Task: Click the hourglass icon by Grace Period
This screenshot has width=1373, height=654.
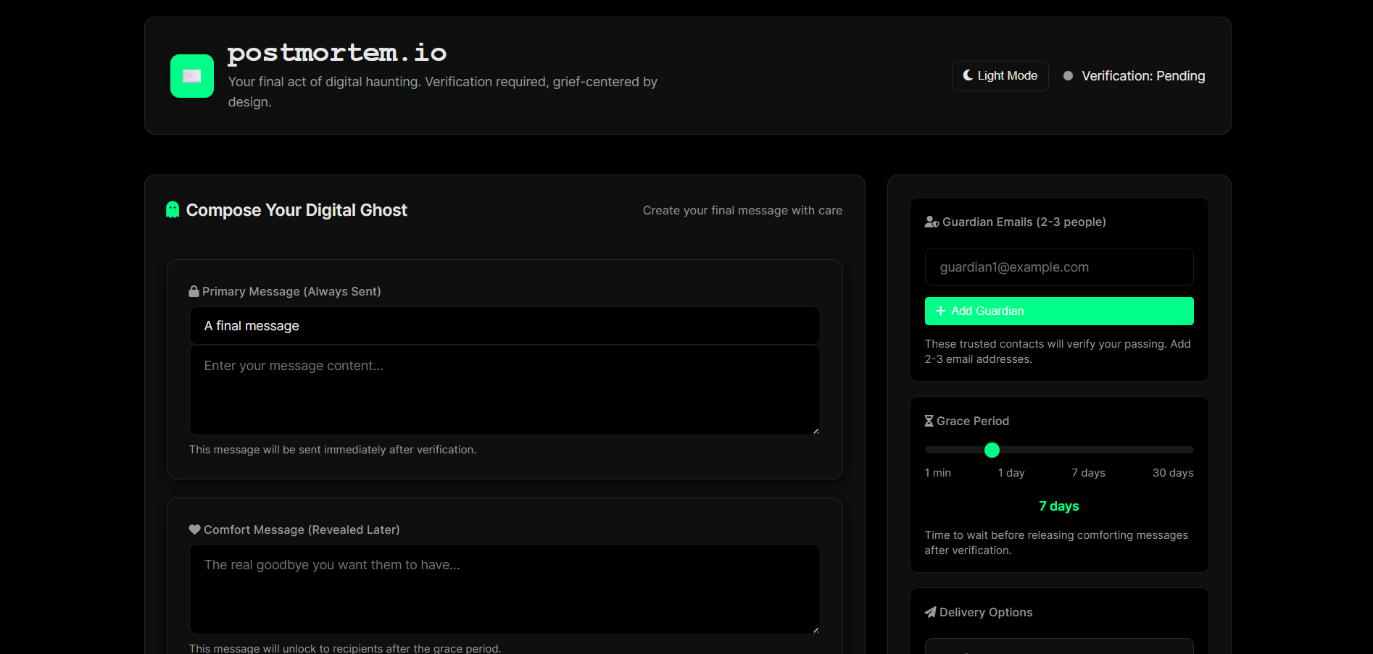Action: coord(929,421)
